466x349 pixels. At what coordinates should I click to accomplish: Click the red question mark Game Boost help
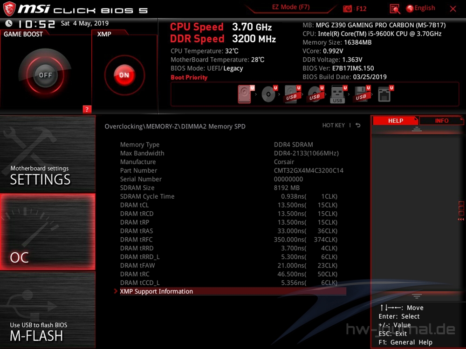click(87, 109)
